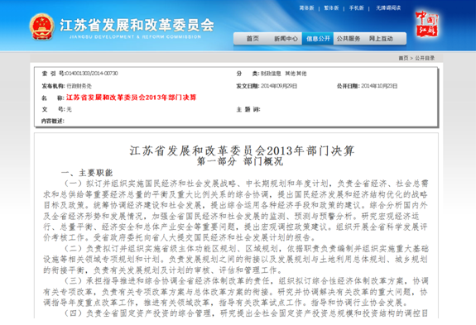Switch to 繁体版 traditional version
Image resolution: width=476 pixels, height=325 pixels.
pyautogui.click(x=331, y=8)
